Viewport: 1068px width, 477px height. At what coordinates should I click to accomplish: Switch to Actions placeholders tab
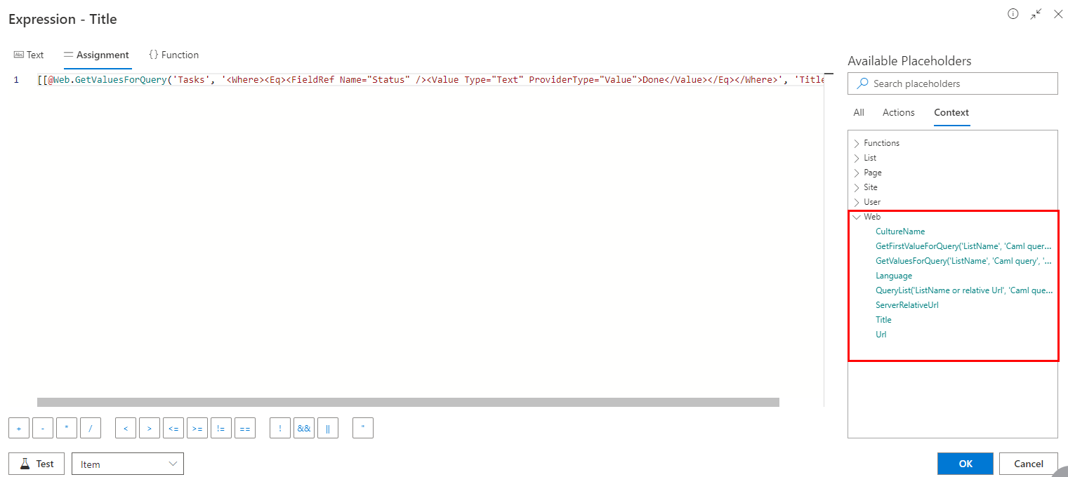tap(899, 112)
